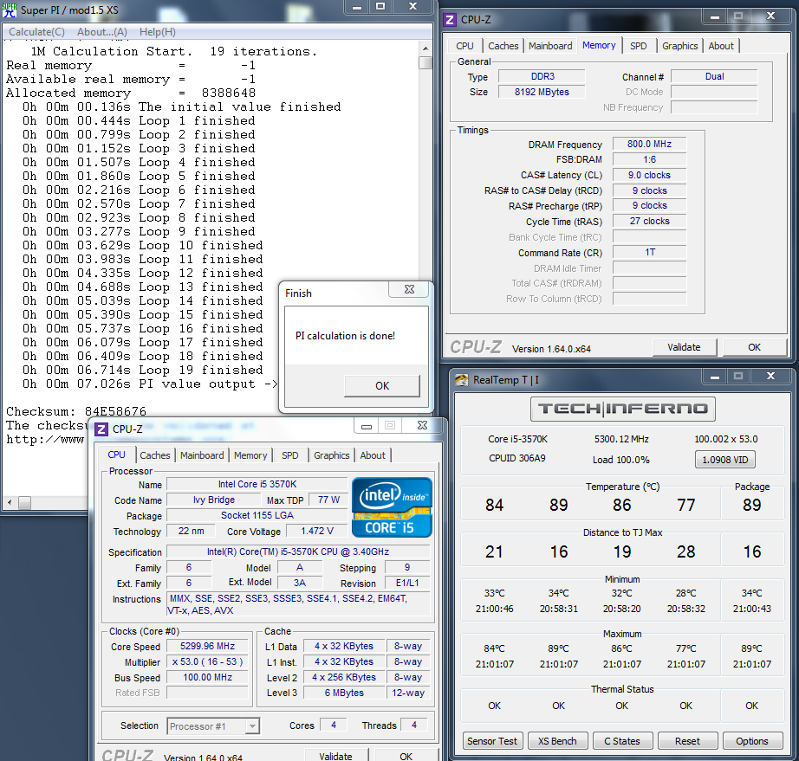This screenshot has height=761, width=799.
Task: Click the Cycle Time (tRAS) value 27 clocks
Action: (649, 221)
